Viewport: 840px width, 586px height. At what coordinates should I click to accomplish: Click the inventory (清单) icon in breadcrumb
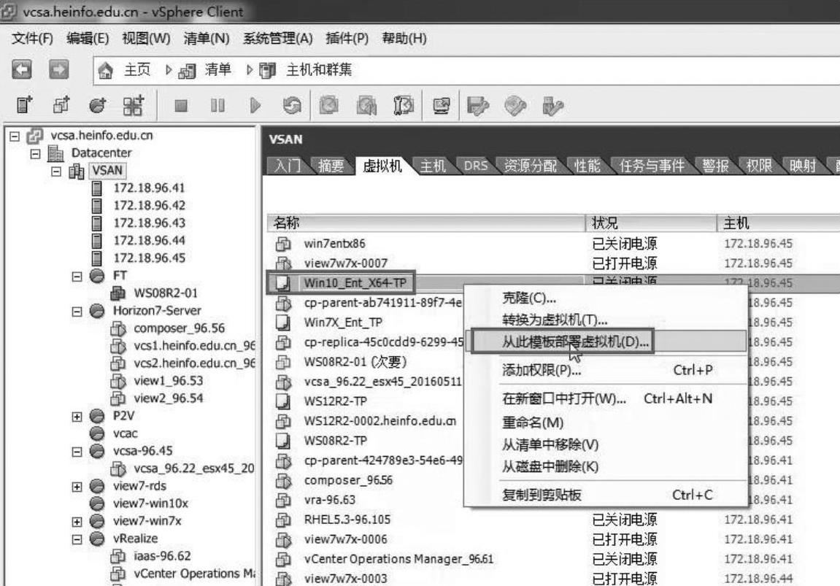(x=186, y=71)
